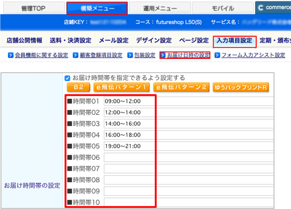Focus the empty 時間帯06 field

pos(188,158)
